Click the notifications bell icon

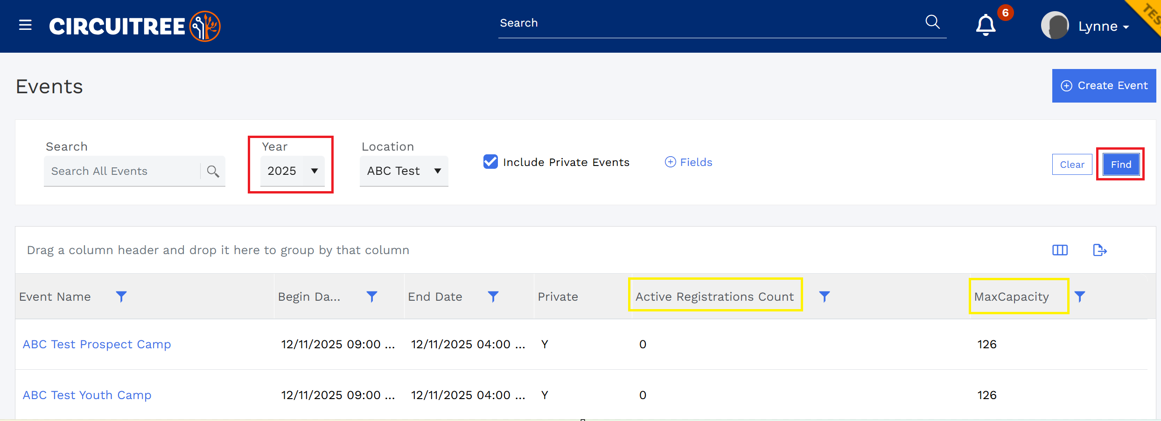click(986, 25)
